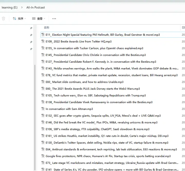The image size is (185, 171).
Task: Select Google fires protestors, NPR chaos file name
Action: pyautogui.click(x=108, y=156)
